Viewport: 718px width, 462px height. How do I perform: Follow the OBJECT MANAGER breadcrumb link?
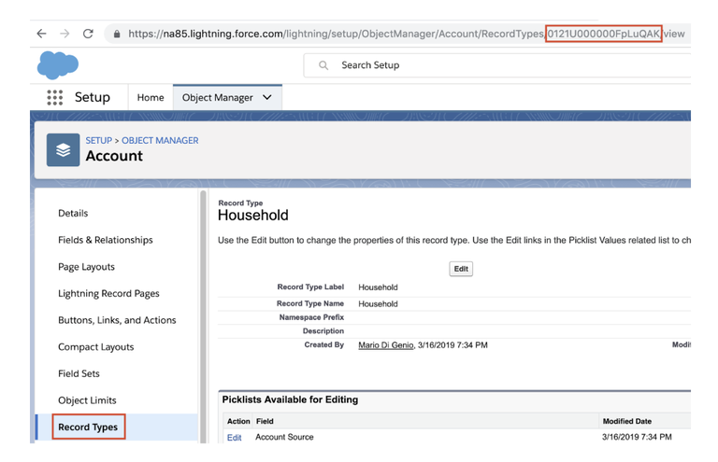(x=160, y=140)
